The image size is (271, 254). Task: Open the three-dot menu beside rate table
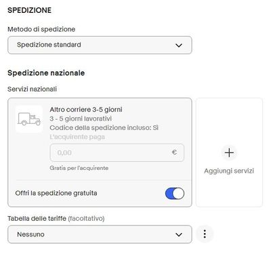(x=205, y=234)
